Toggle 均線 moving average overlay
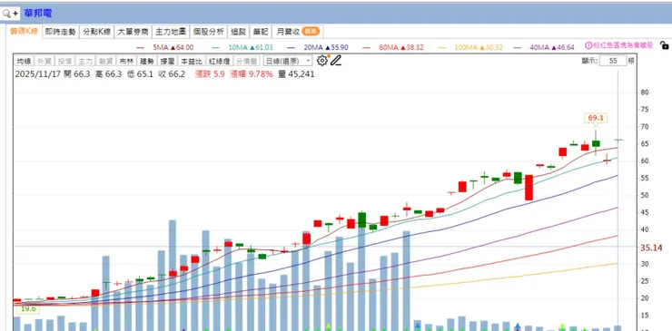Image resolution: width=672 pixels, height=331 pixels. 24,62
